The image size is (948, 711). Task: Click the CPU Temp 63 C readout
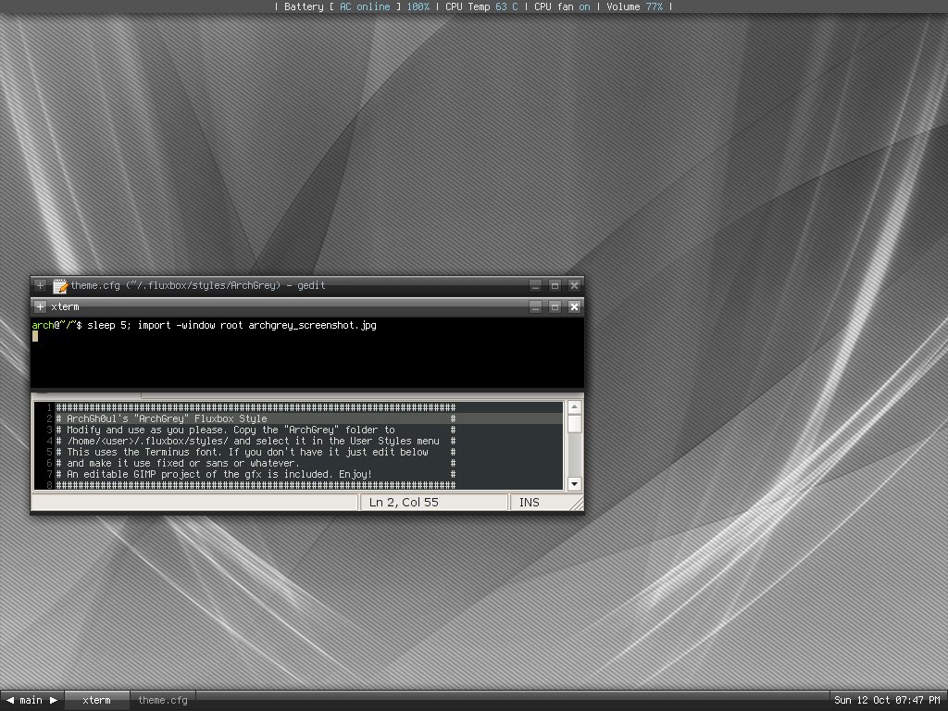tap(481, 6)
